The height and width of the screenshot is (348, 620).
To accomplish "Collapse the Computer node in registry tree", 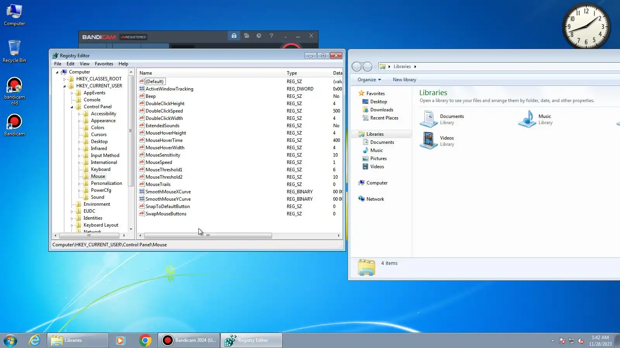I will [57, 72].
